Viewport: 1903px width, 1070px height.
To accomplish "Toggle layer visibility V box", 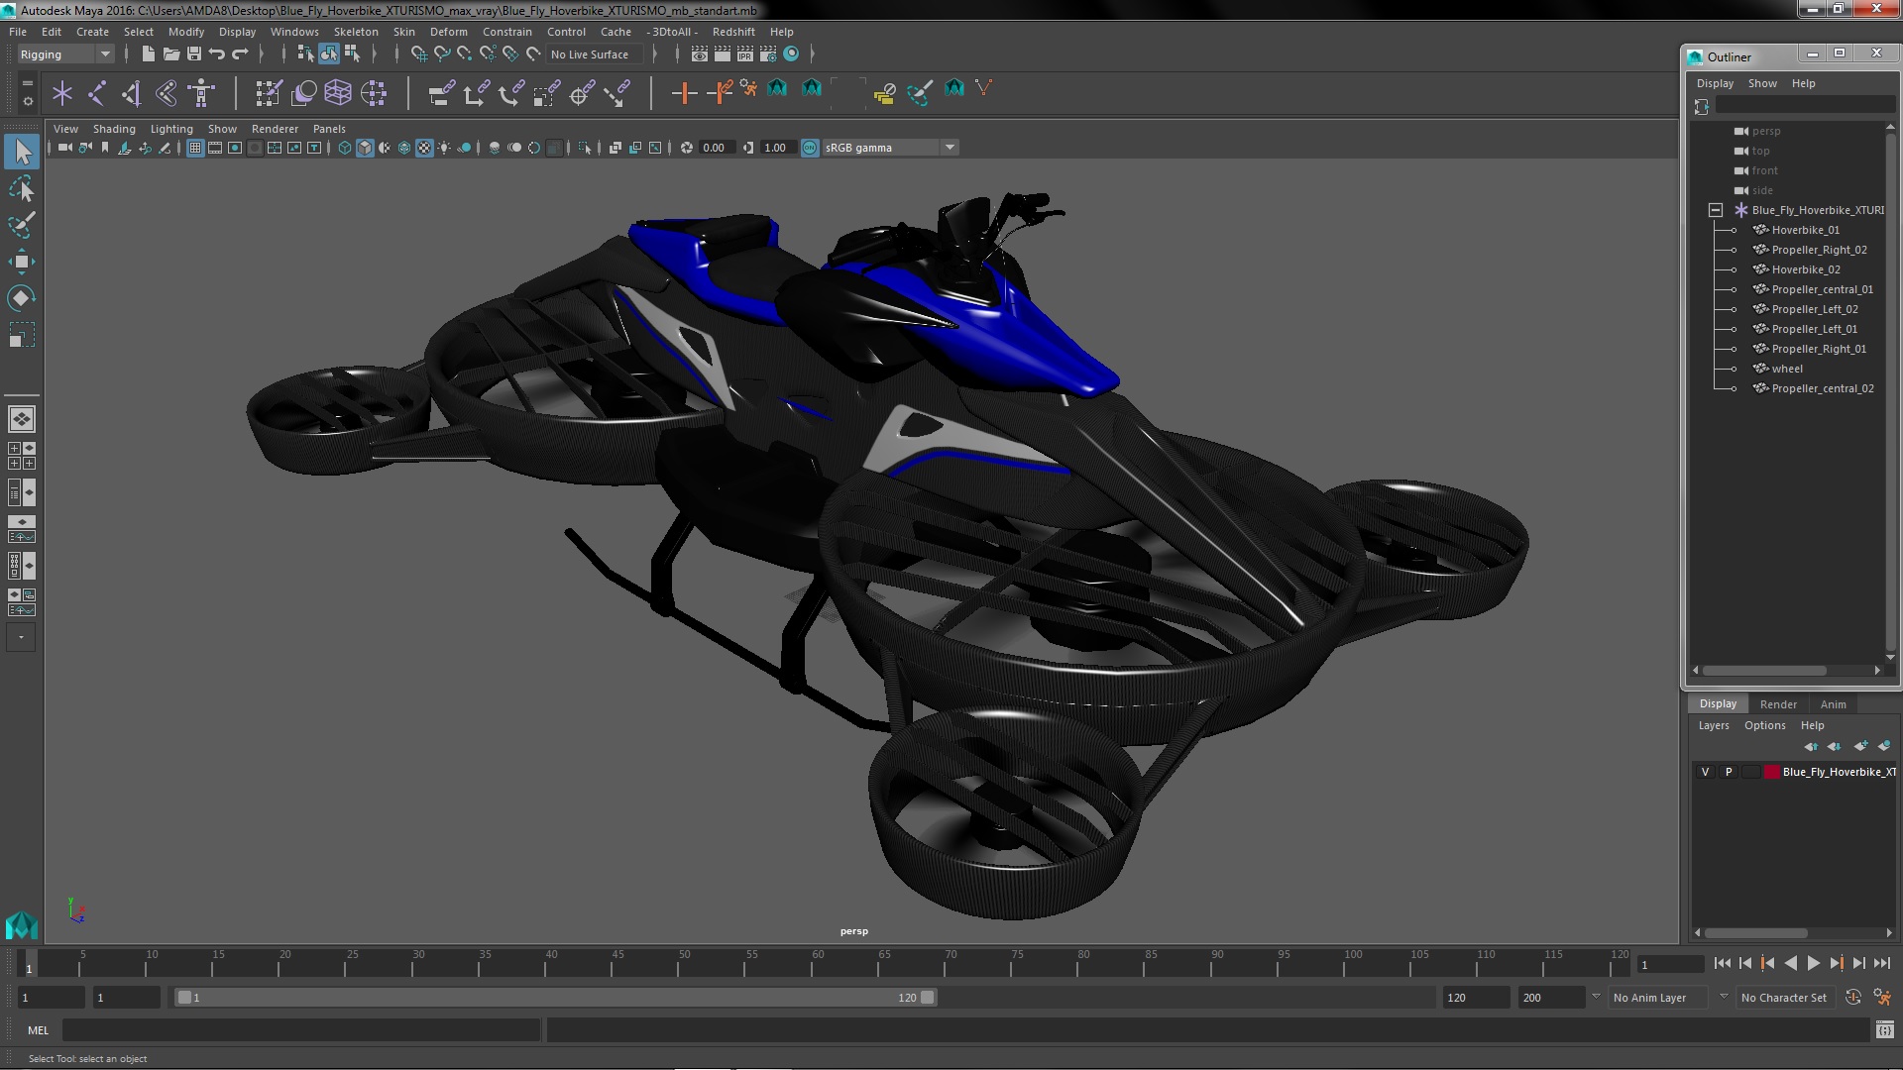I will [x=1705, y=772].
